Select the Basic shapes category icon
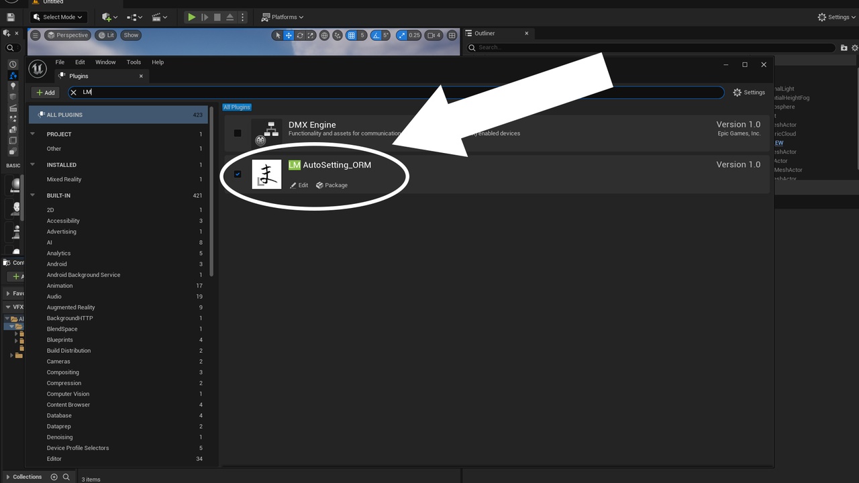 [x=13, y=76]
